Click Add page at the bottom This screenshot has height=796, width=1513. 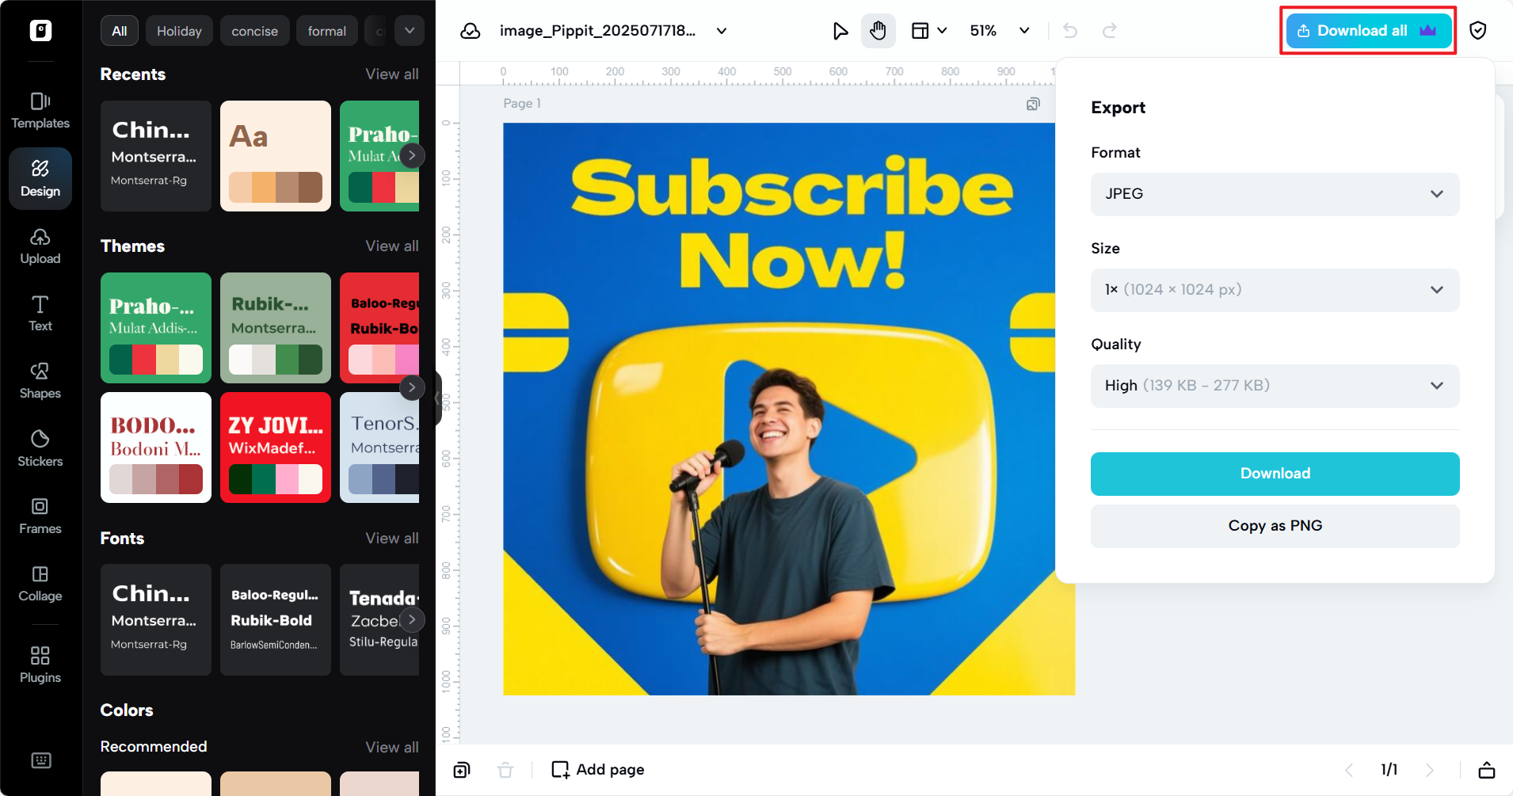598,770
